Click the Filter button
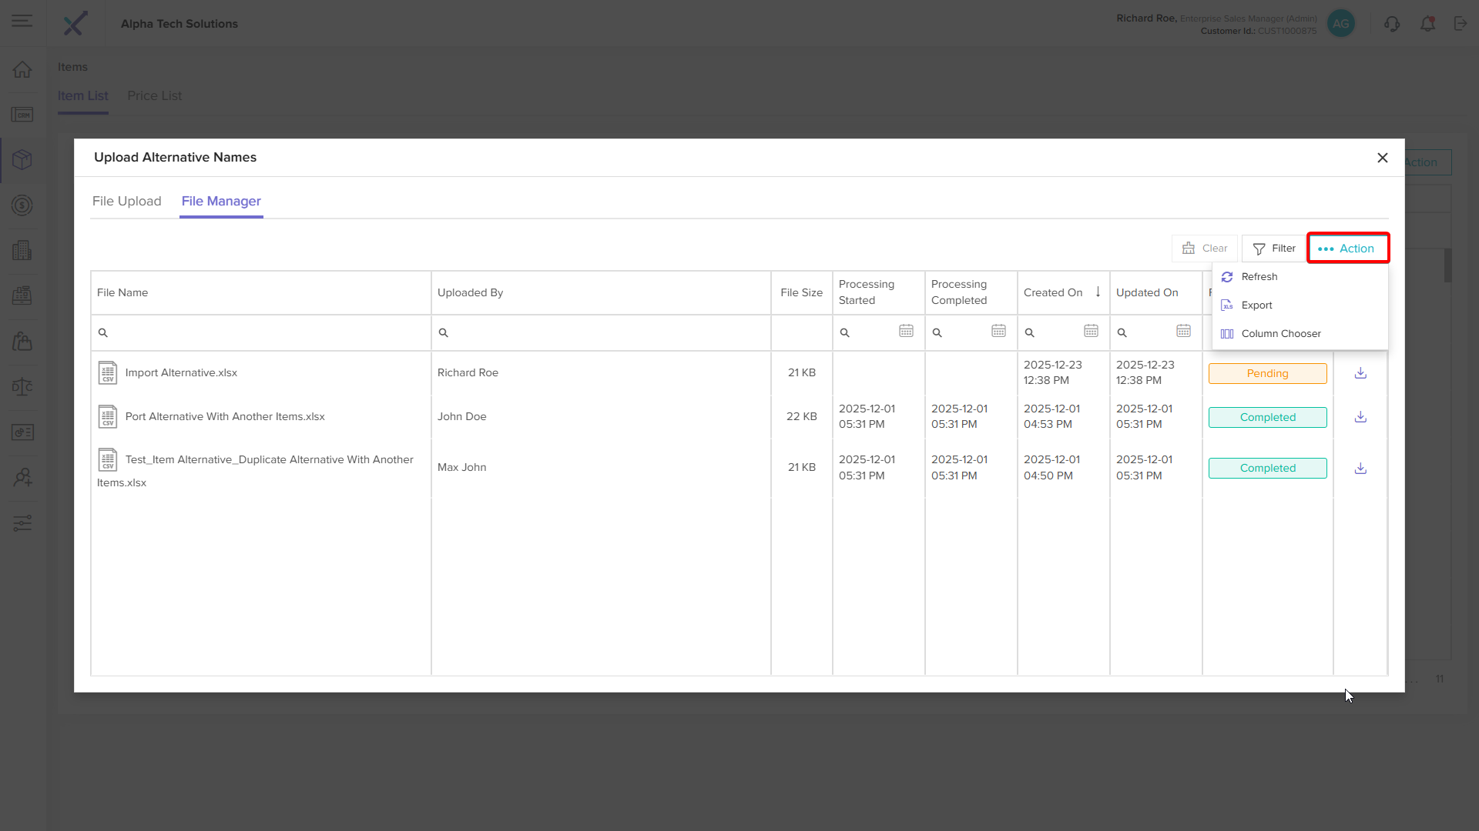Image resolution: width=1479 pixels, height=831 pixels. coord(1273,249)
